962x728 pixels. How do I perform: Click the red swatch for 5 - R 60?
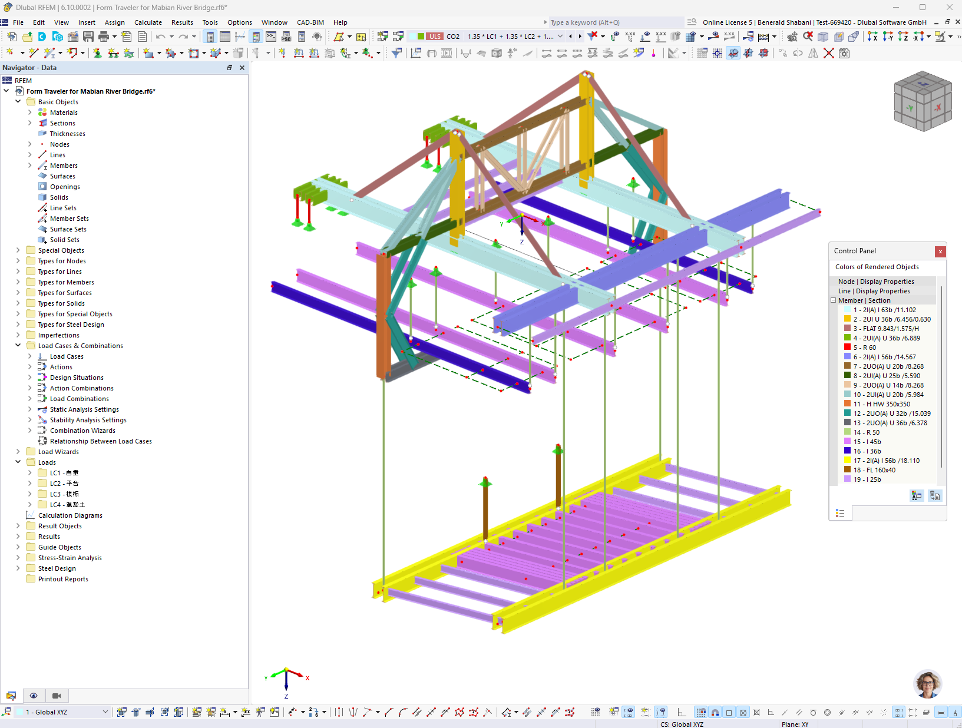point(848,348)
